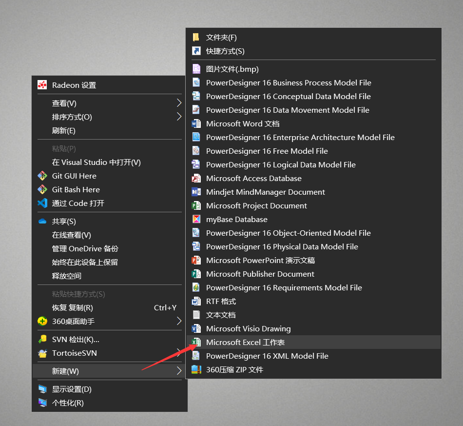This screenshot has height=426, width=463.
Task: Choose 在 Visual Studio 中打开(V)
Action: click(110, 162)
